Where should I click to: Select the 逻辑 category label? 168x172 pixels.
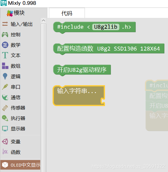[16, 76]
